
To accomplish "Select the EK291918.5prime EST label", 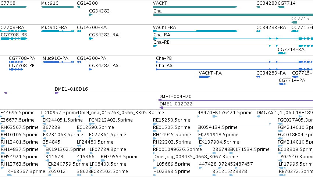I will click(218, 134).
